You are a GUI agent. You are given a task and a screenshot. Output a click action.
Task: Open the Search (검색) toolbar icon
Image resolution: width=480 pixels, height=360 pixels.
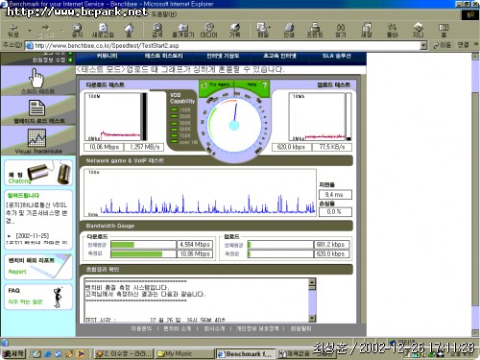157,31
